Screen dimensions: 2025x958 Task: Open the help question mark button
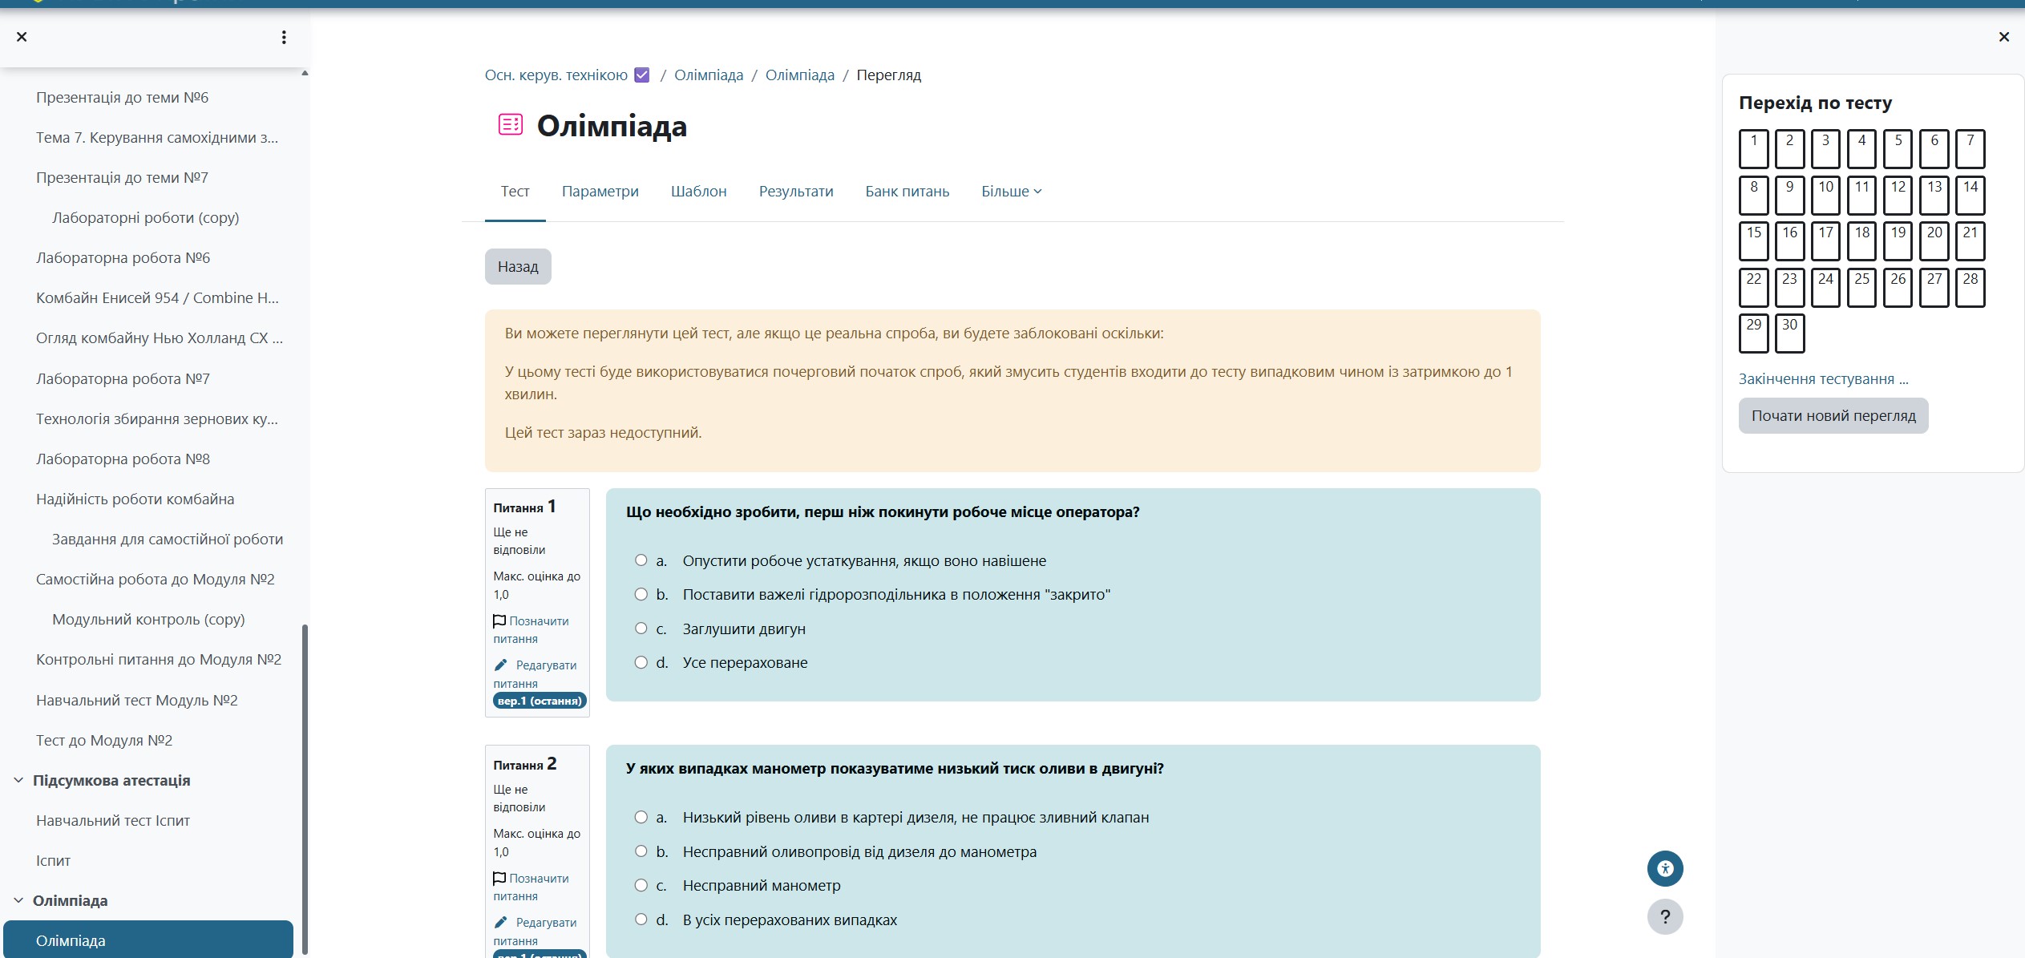click(x=1665, y=916)
